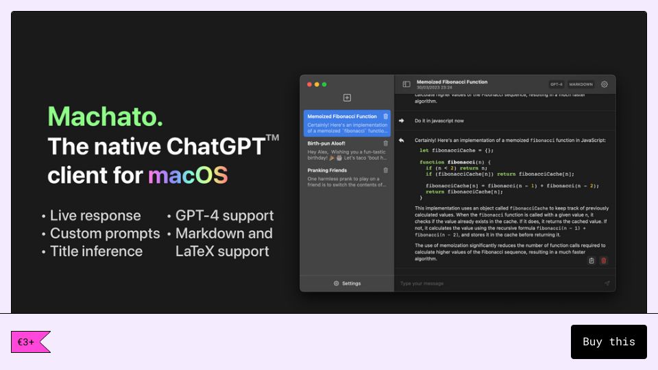658x370 pixels.
Task: Open Settings at sidebar bottom
Action: [x=347, y=283]
